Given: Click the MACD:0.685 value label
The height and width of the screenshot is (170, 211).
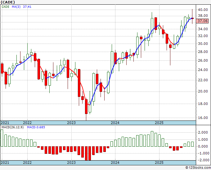Looking at the screenshot, I should (36, 127).
